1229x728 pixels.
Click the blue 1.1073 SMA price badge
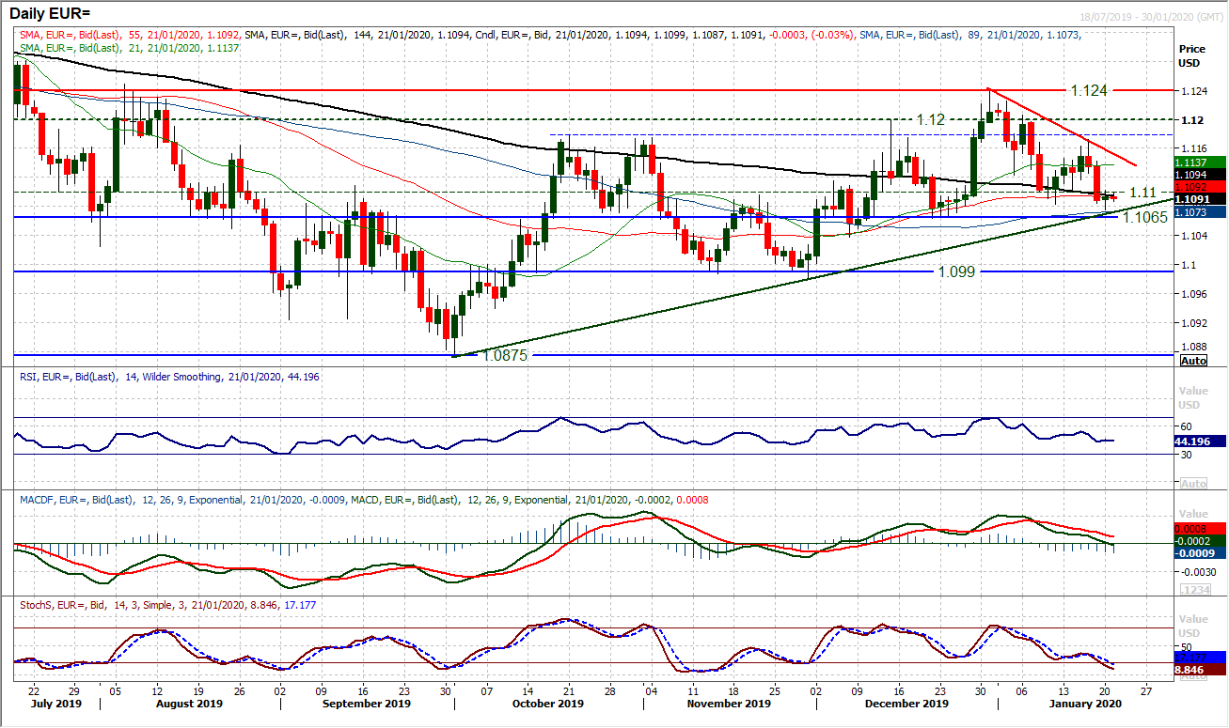pos(1198,213)
